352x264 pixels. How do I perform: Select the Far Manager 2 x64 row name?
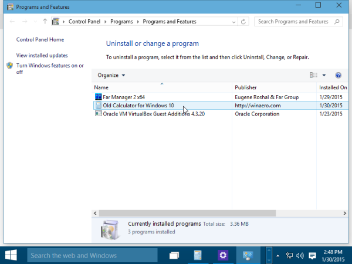124,97
